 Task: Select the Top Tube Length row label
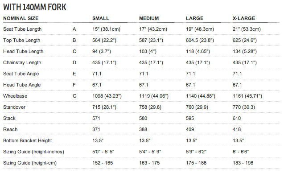[x=21, y=40]
